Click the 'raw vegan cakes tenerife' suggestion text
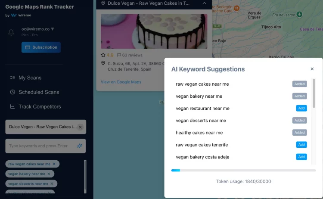Image resolution: width=323 pixels, height=199 pixels. (x=202, y=145)
